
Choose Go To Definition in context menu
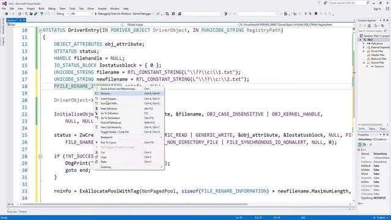coord(129,113)
